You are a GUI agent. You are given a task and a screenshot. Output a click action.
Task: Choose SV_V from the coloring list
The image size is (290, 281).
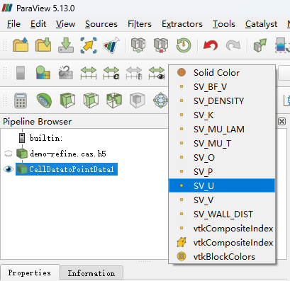click(x=222, y=200)
